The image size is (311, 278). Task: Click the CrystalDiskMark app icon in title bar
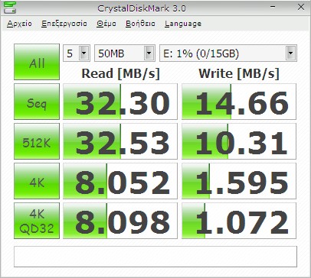coord(10,8)
